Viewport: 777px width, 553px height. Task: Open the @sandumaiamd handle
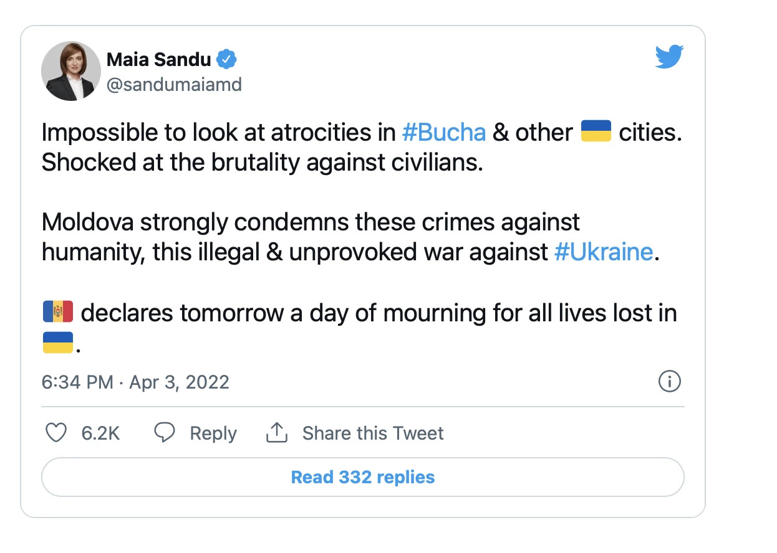click(174, 84)
